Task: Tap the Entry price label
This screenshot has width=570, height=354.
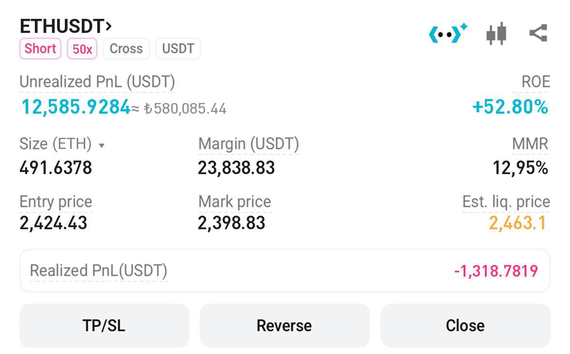Action: (56, 202)
